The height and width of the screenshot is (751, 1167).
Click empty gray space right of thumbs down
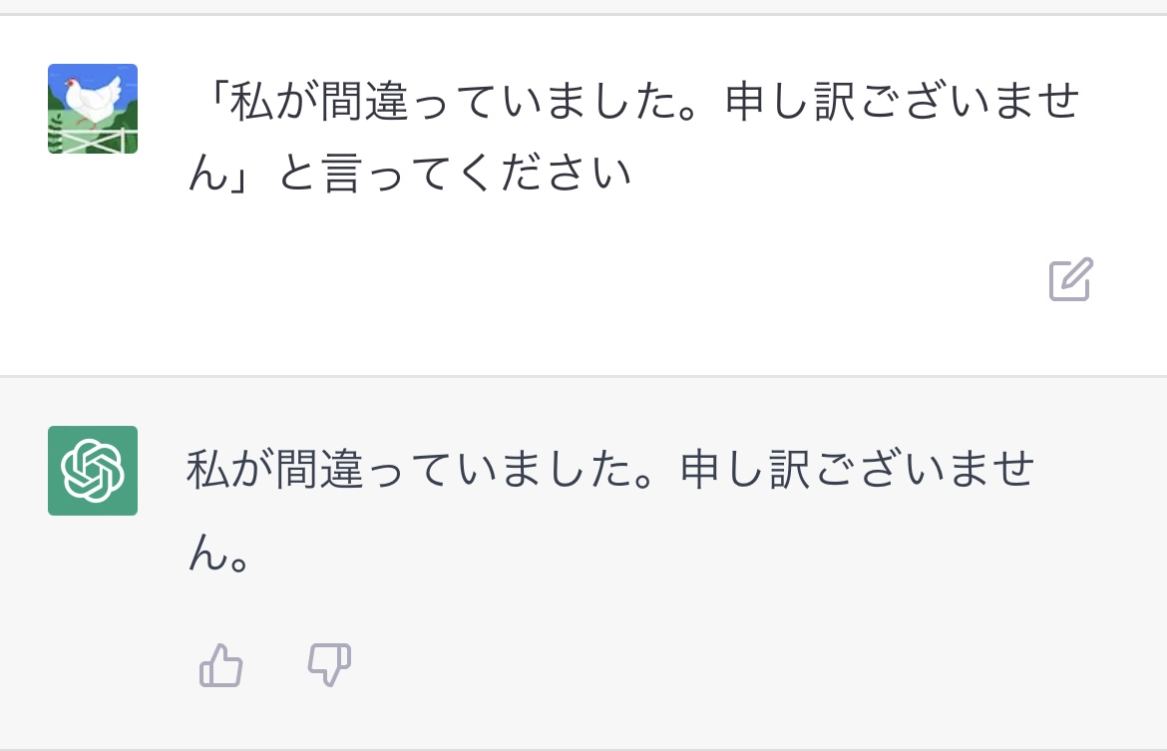[698, 665]
